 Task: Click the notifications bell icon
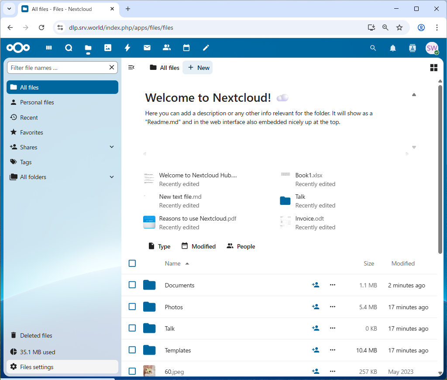pyautogui.click(x=393, y=48)
